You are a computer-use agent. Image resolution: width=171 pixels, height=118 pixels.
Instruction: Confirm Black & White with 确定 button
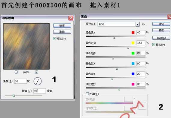pyautogui.click(x=161, y=24)
